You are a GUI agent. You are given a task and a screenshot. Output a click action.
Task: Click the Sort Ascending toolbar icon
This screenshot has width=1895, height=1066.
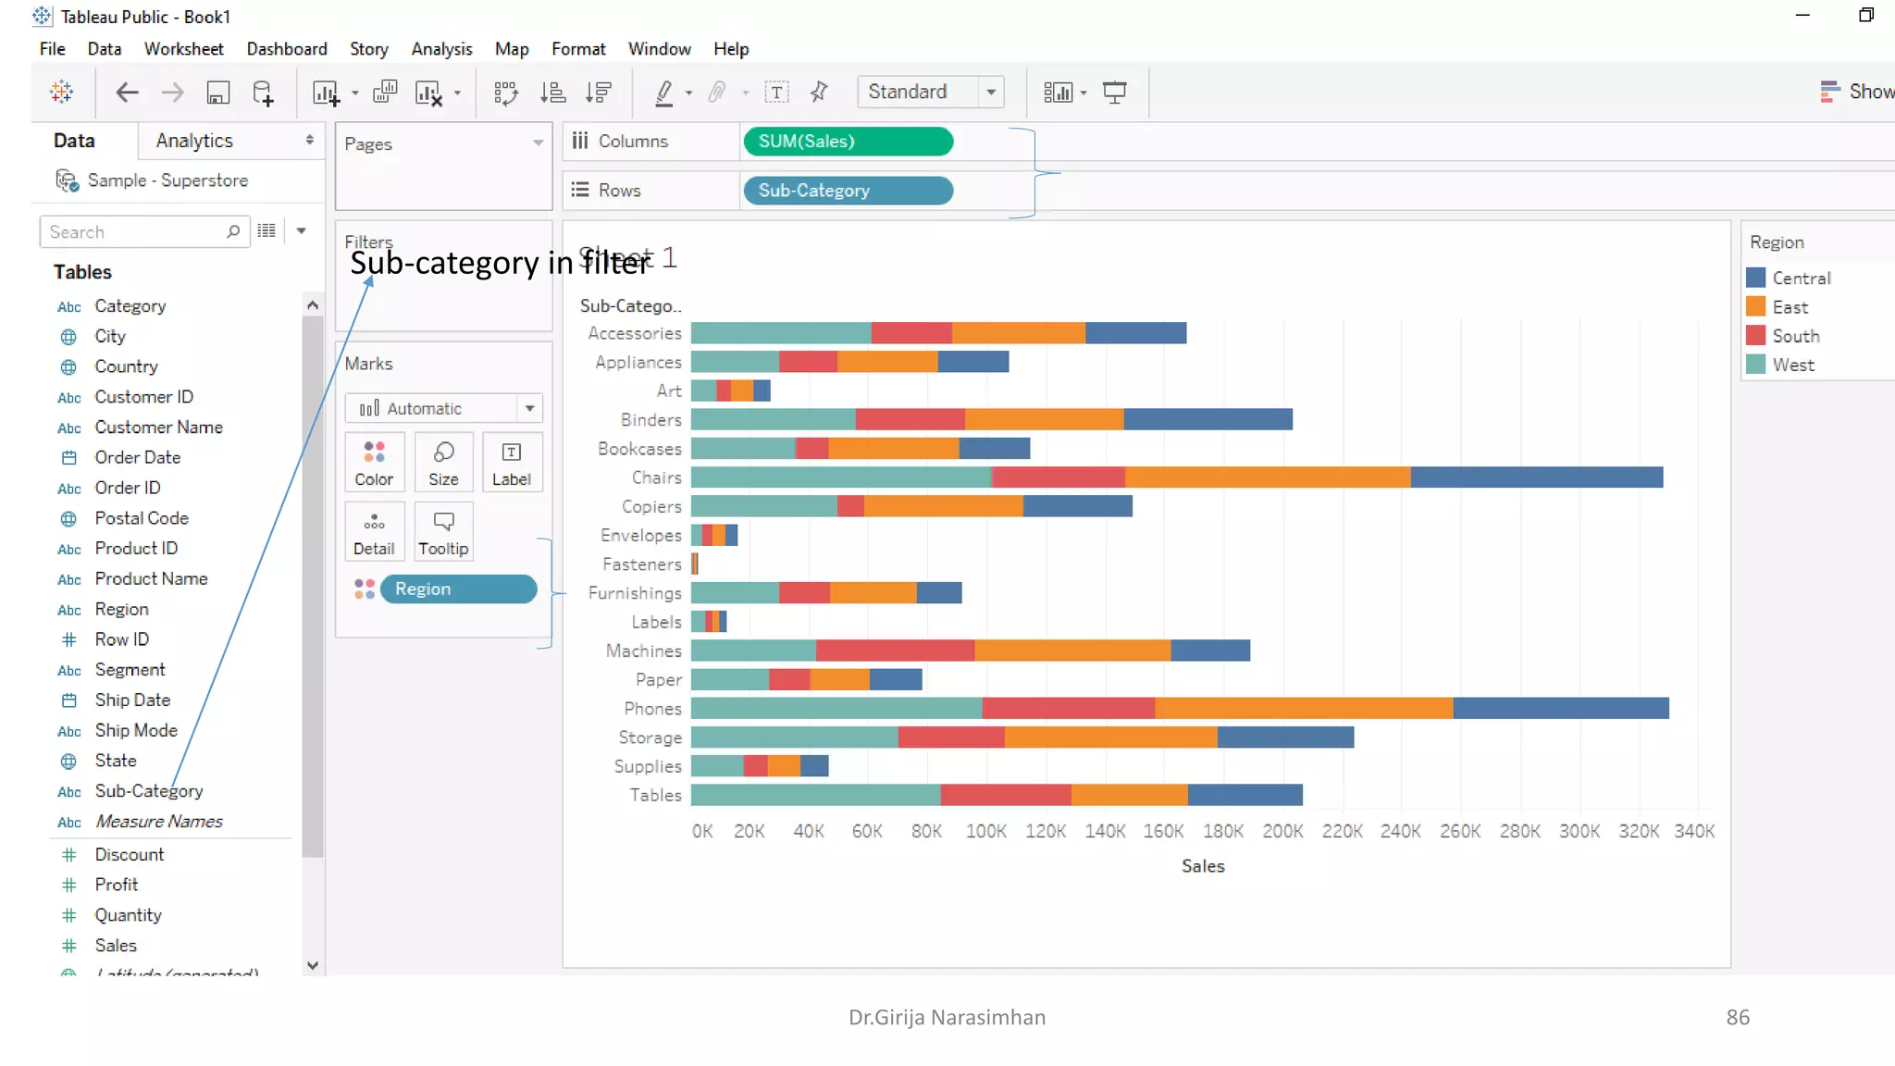(552, 93)
